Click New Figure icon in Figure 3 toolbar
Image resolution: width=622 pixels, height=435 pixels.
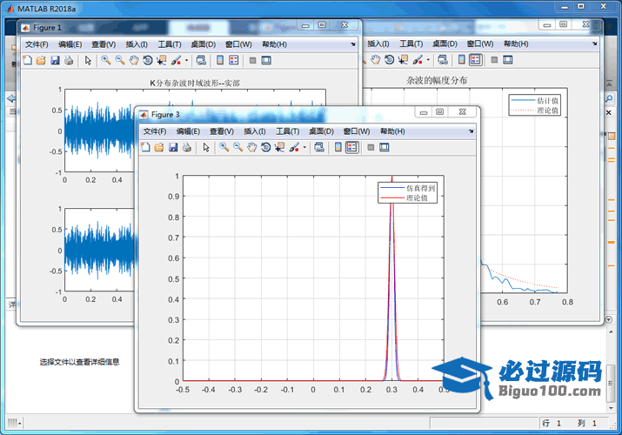coord(145,148)
